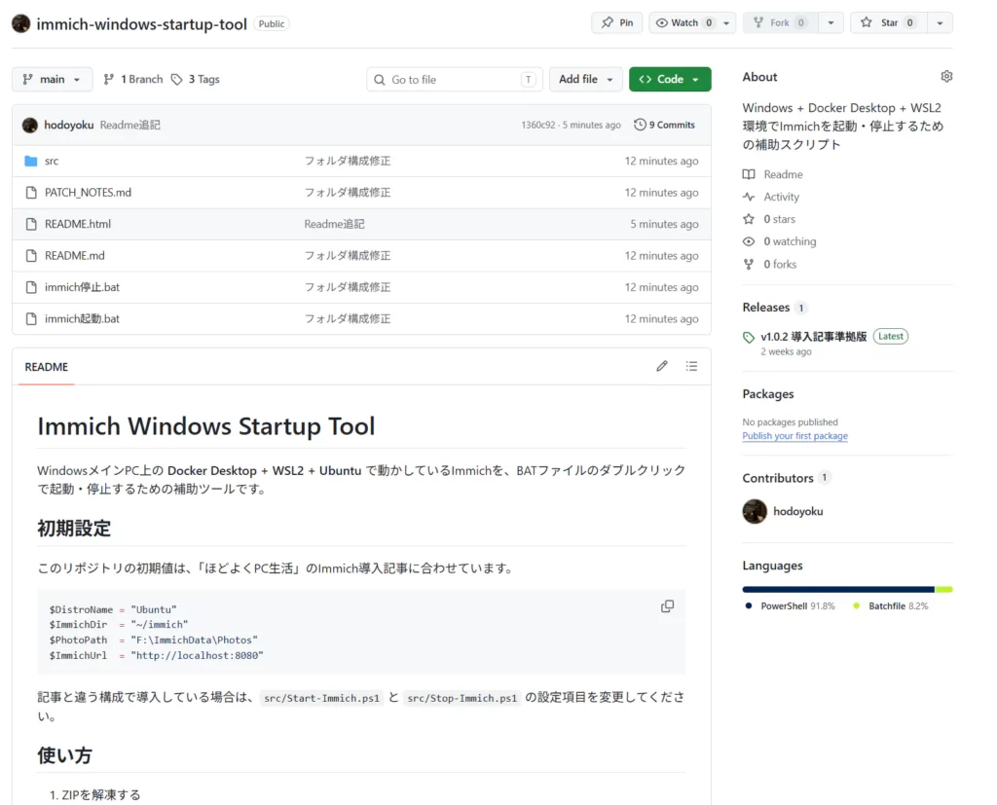Star the repository
Viewport: 997px width, 805px height.
pos(888,23)
